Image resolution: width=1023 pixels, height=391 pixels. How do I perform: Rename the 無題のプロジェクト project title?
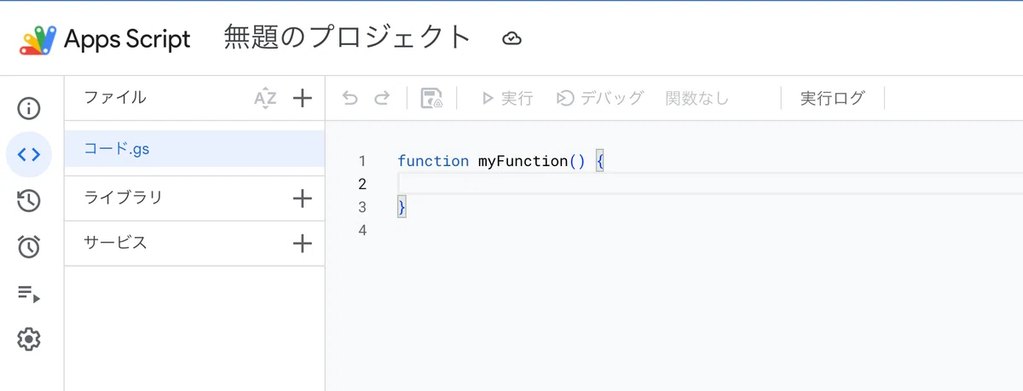(348, 37)
